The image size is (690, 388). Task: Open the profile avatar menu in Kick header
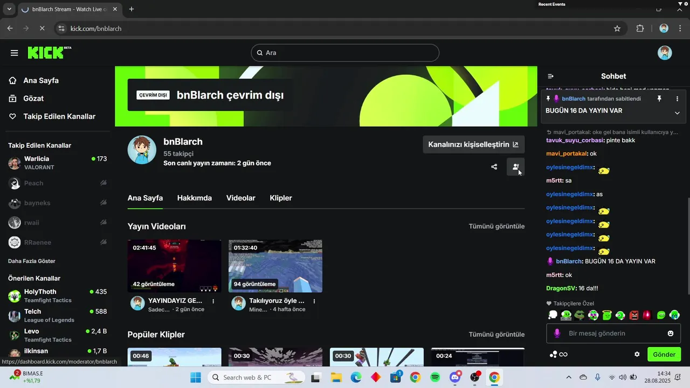[x=665, y=53]
